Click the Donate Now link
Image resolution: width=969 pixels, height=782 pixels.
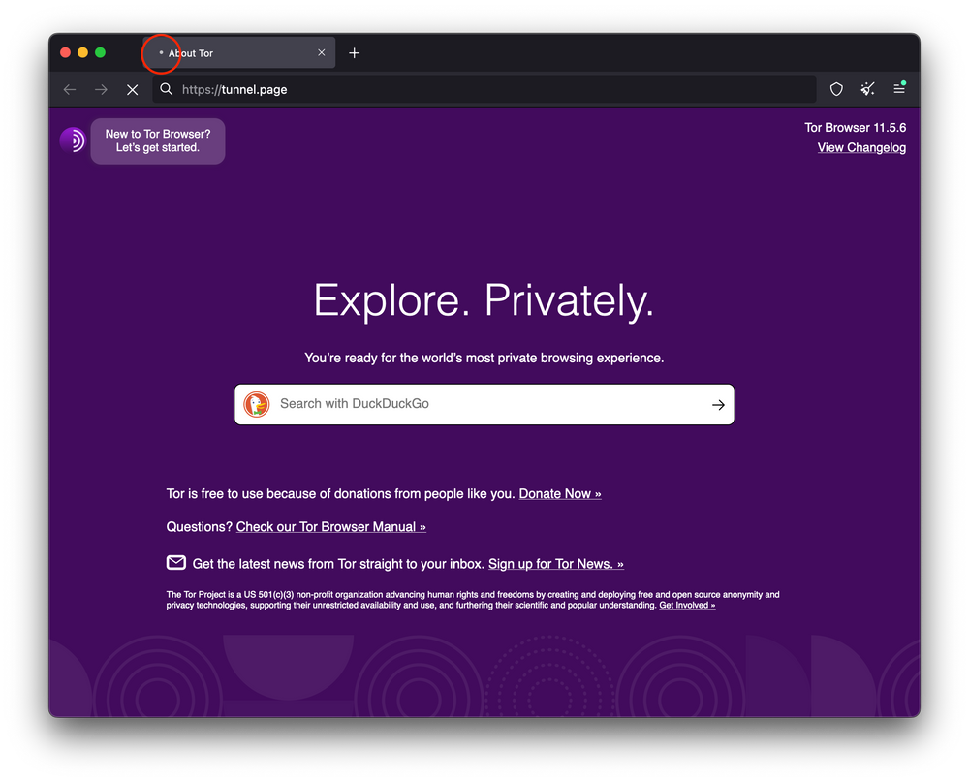(559, 493)
